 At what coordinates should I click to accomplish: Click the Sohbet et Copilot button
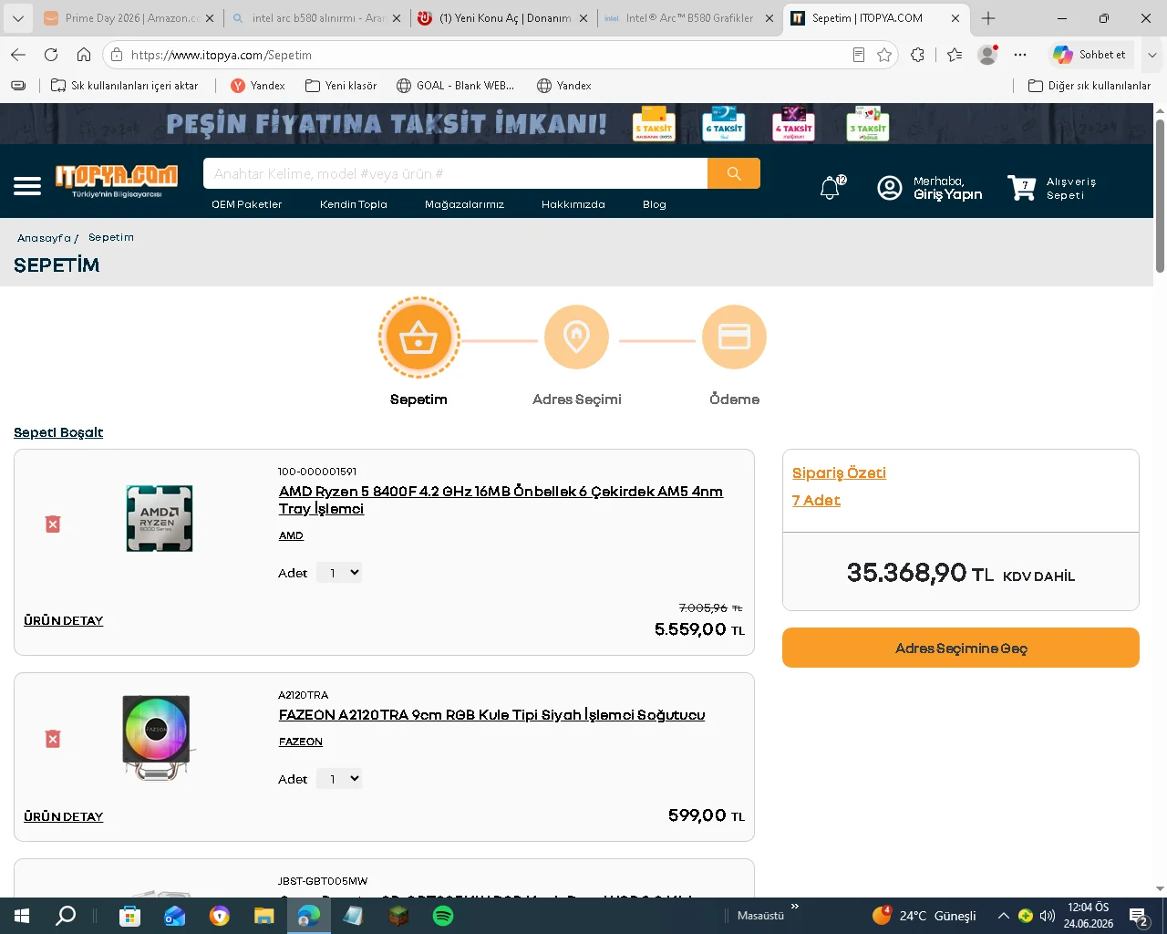click(1090, 55)
